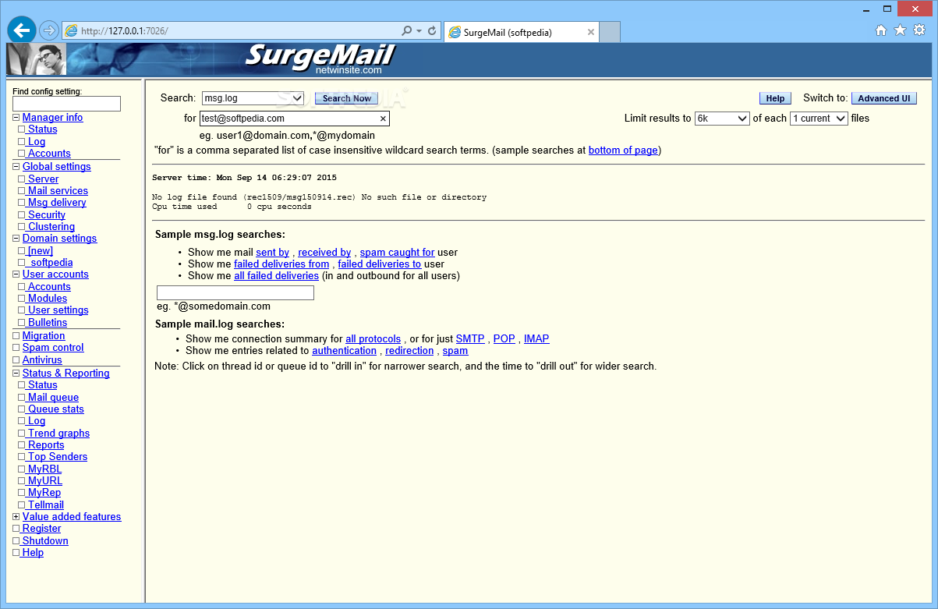Open Modules under User accounts
This screenshot has width=938, height=609.
45,299
